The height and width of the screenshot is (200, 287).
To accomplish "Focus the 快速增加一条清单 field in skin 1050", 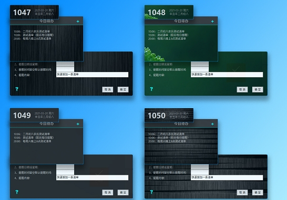I will [227, 177].
